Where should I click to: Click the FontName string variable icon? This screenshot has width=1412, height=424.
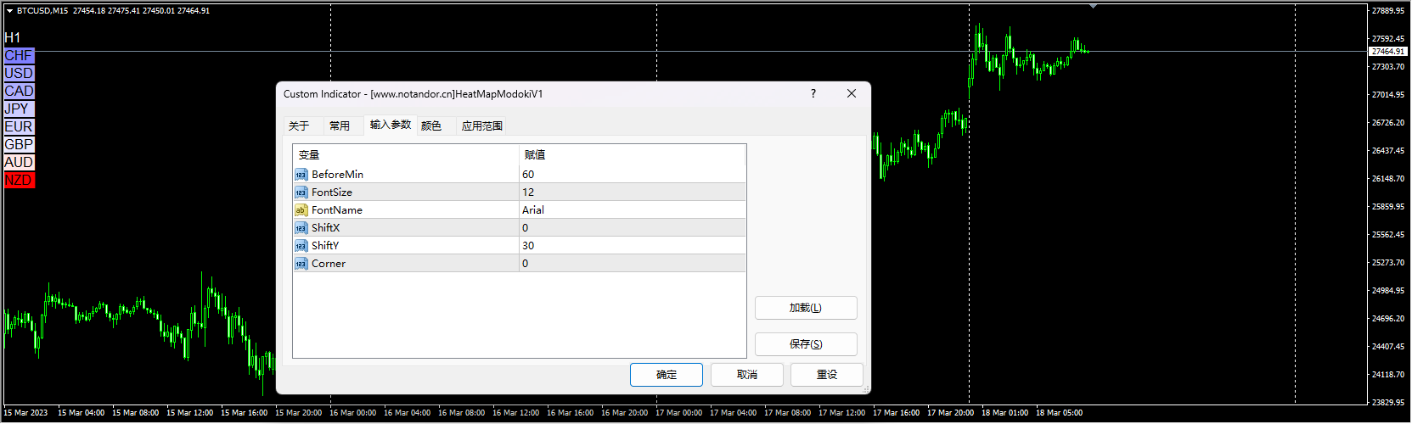point(301,210)
